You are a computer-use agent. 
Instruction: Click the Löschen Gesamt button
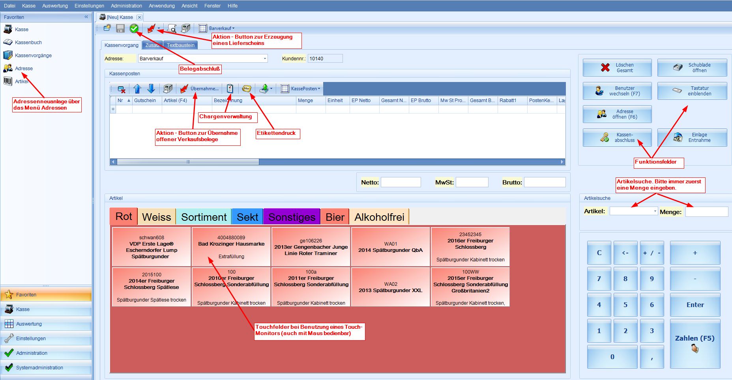point(617,68)
